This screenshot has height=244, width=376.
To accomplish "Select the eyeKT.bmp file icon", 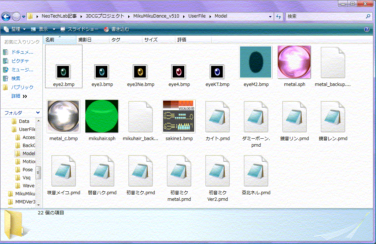I will tap(217, 72).
